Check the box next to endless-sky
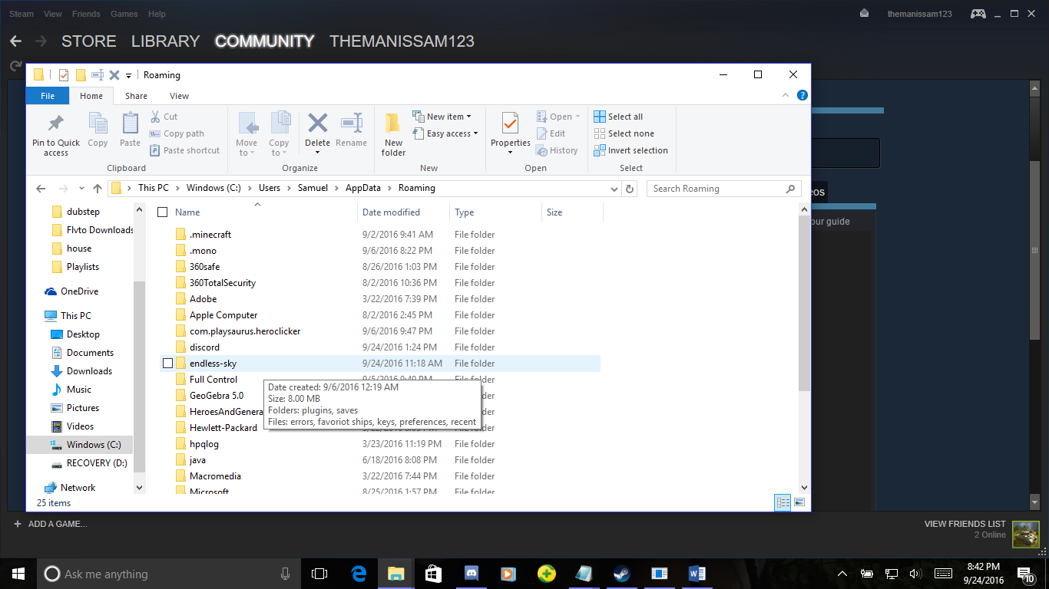This screenshot has height=589, width=1049. pos(167,364)
